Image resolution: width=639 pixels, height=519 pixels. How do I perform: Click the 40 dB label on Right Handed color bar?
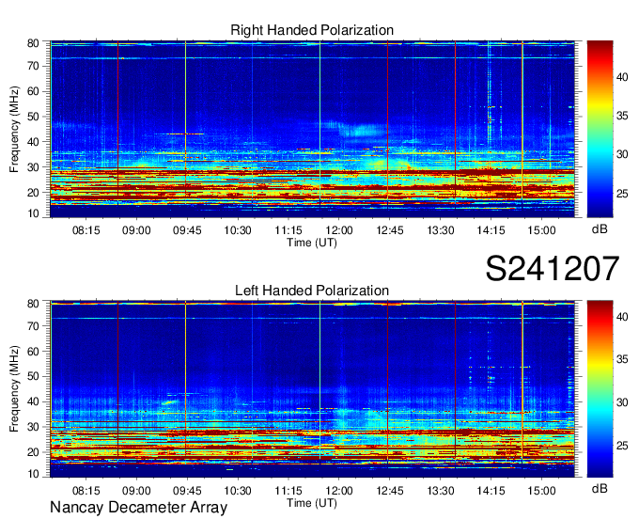[622, 77]
